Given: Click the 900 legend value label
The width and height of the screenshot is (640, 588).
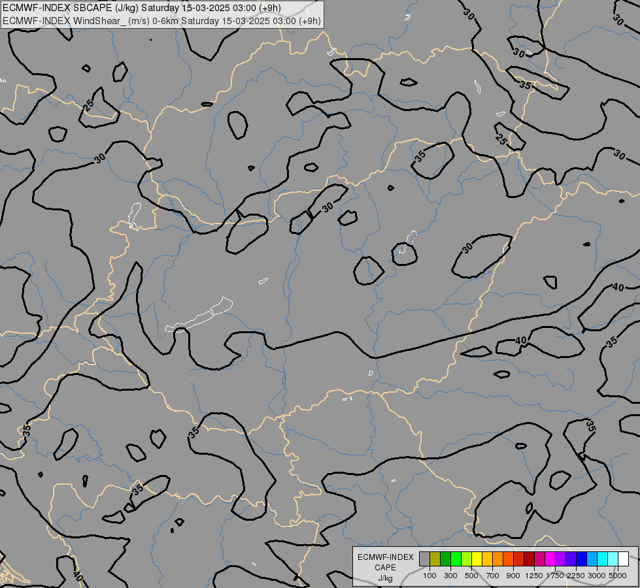Looking at the screenshot, I should coord(513,576).
